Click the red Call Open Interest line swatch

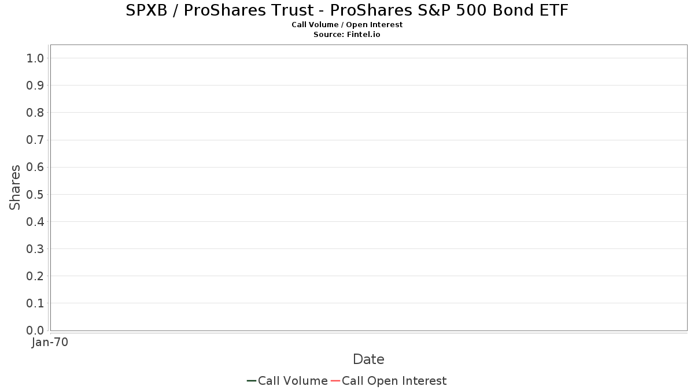pyautogui.click(x=335, y=381)
